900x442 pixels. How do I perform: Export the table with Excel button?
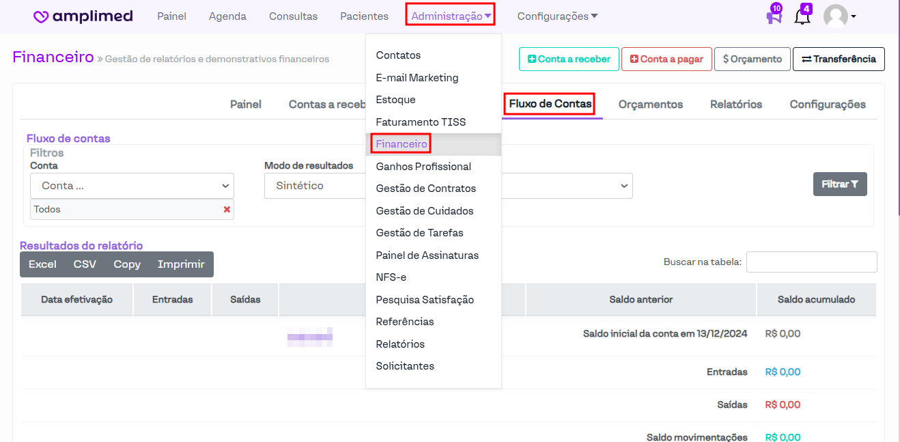[42, 264]
